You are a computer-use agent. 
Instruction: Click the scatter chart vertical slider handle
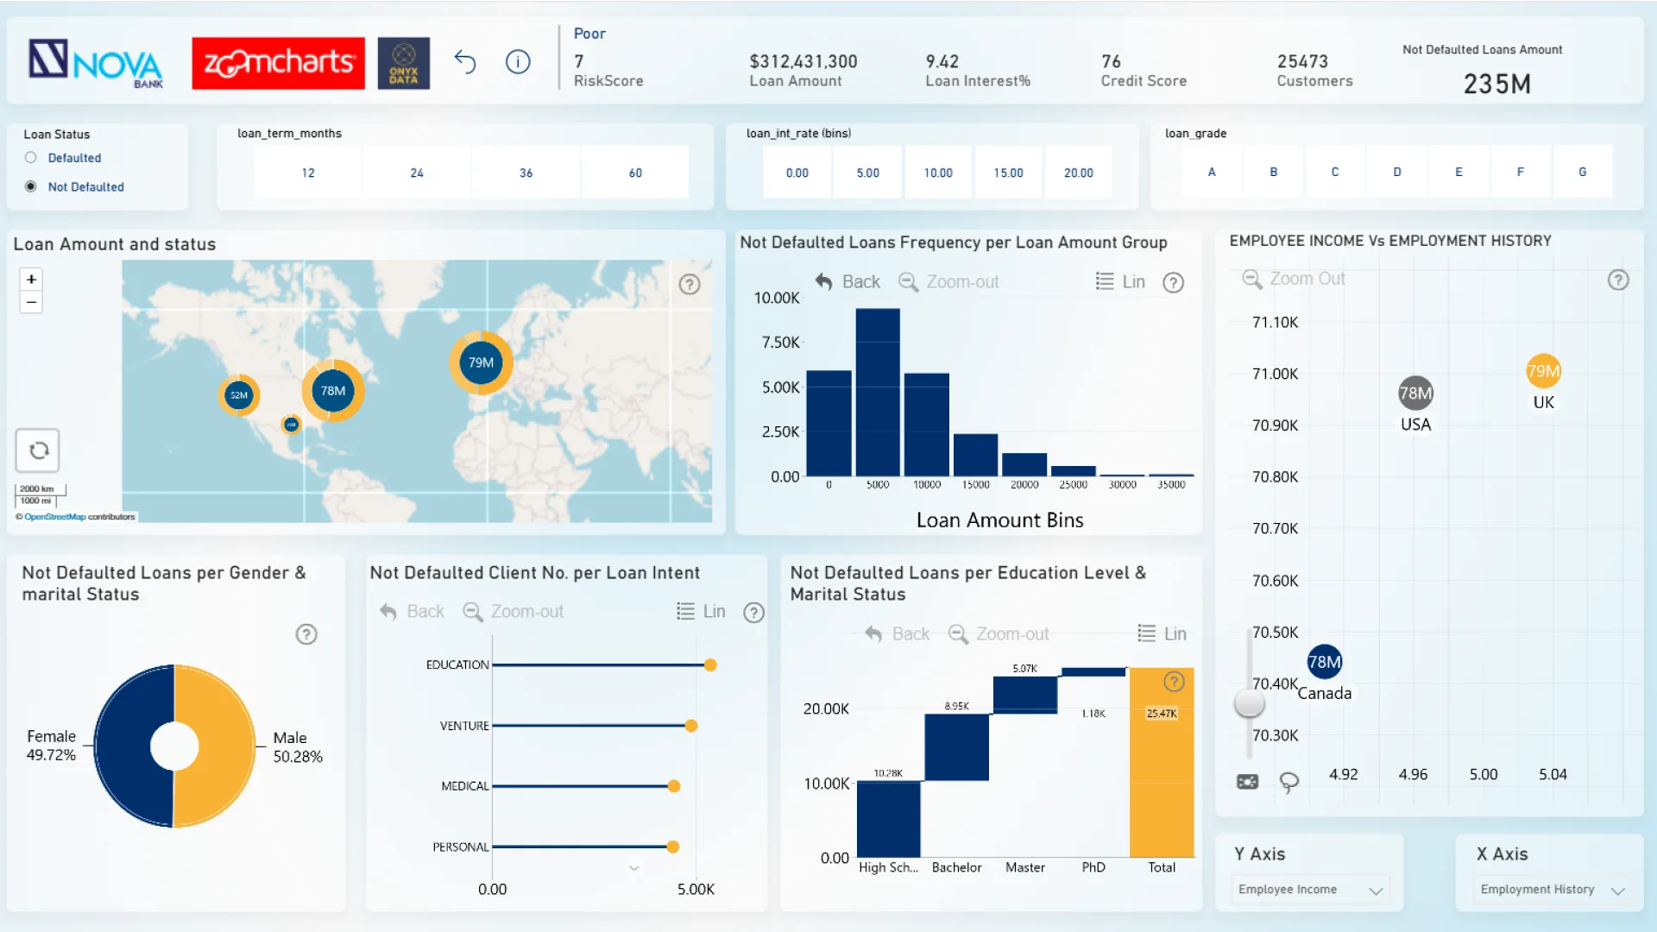1249,703
